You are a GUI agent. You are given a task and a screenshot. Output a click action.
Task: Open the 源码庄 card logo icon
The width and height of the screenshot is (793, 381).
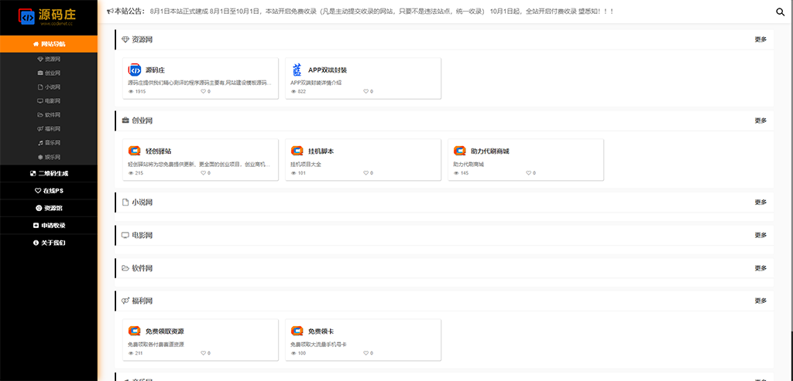point(134,70)
